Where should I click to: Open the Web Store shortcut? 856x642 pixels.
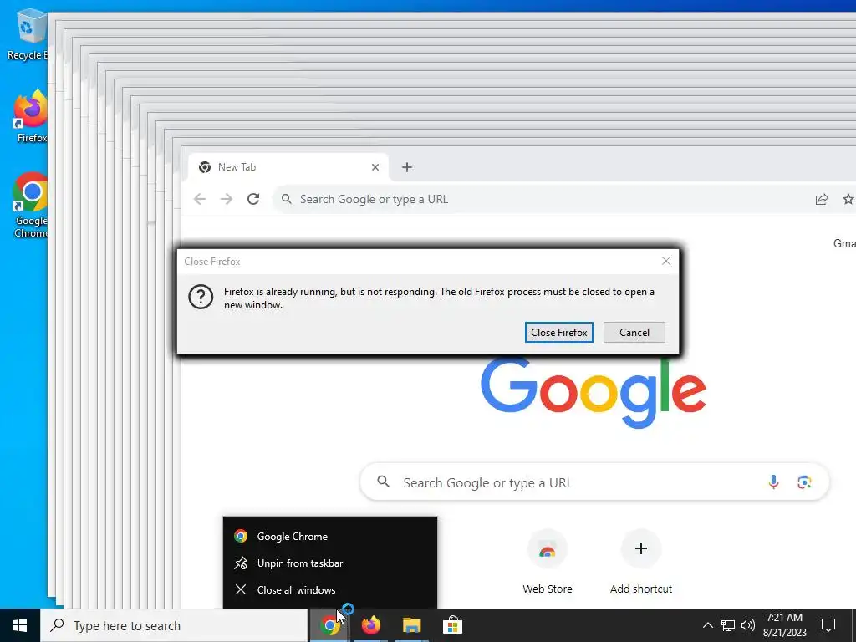[547, 563]
